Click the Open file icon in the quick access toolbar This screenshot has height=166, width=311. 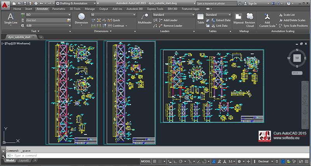(x=20, y=3)
